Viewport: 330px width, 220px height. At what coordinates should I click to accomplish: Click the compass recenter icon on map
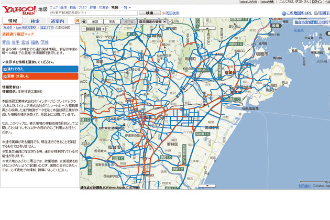tap(84, 22)
